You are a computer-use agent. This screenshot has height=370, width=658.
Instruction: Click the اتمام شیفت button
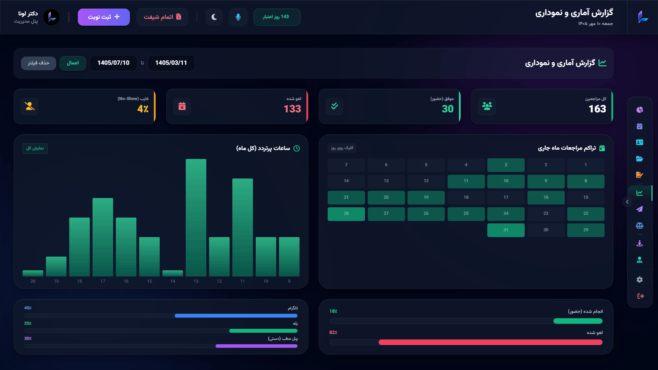point(162,17)
